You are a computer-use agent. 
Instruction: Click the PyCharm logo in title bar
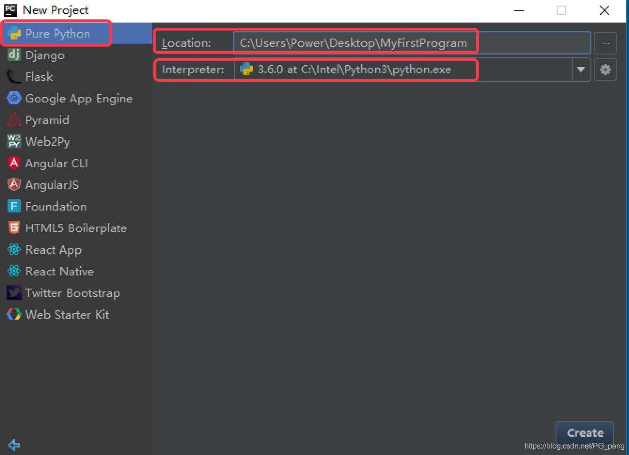pos(10,10)
